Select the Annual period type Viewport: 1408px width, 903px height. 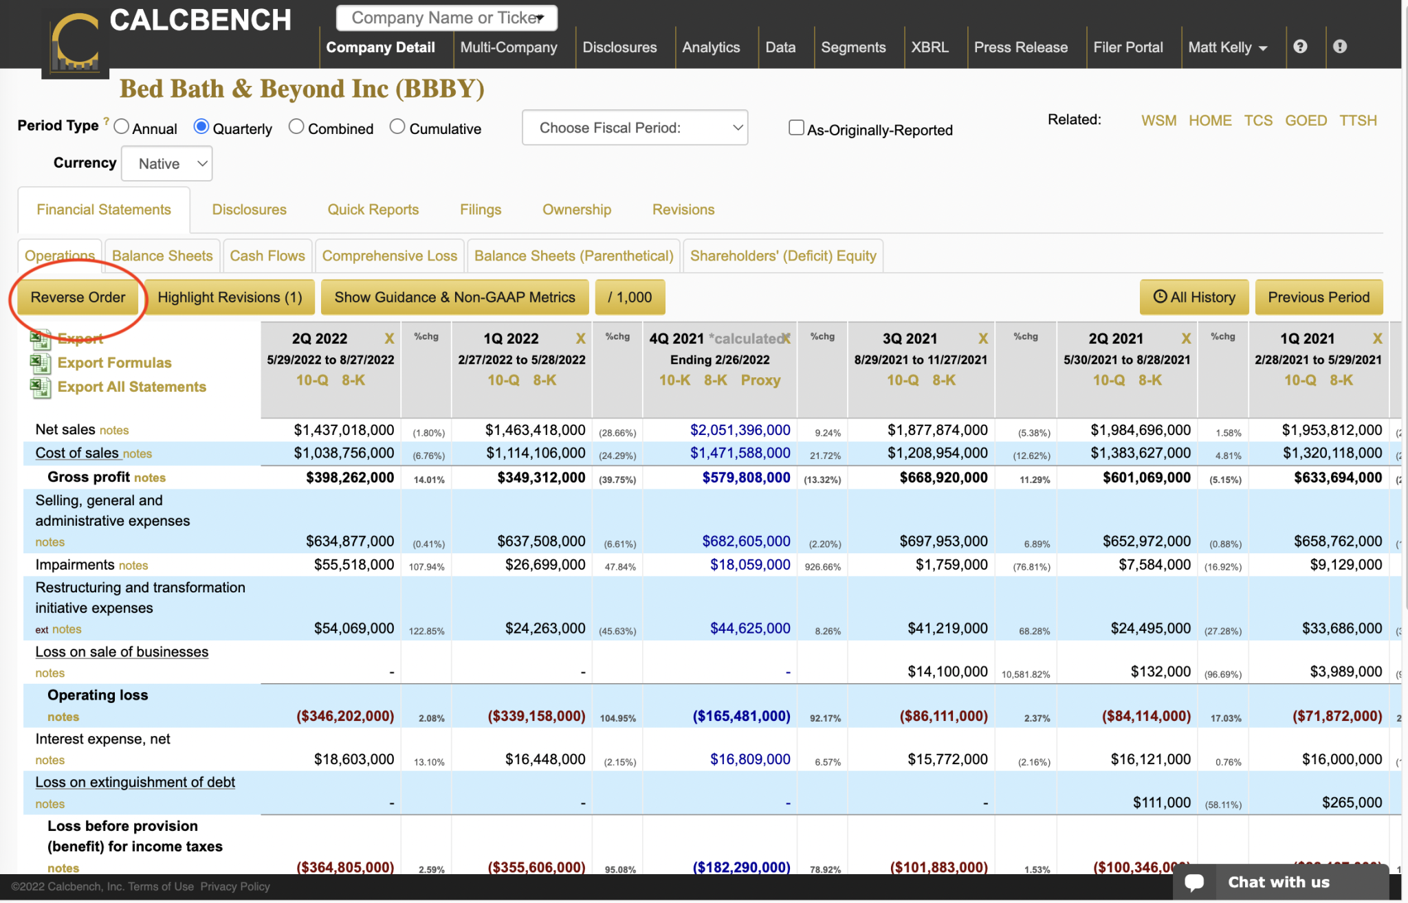coord(122,127)
